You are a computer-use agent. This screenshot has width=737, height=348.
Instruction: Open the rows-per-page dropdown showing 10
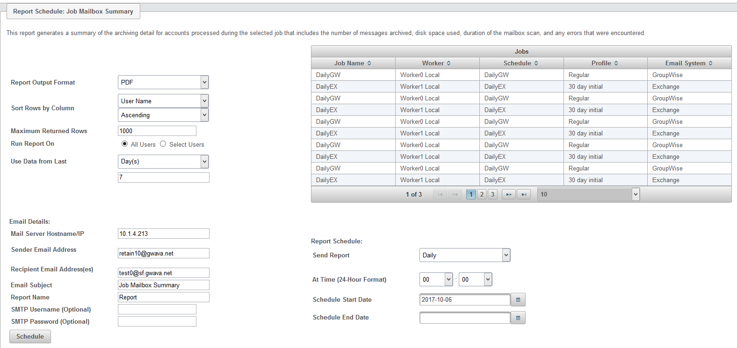(635, 194)
